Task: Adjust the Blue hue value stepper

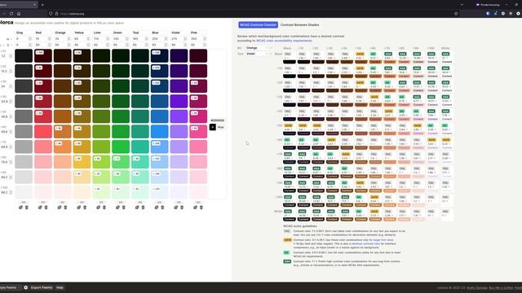Action: (166, 39)
